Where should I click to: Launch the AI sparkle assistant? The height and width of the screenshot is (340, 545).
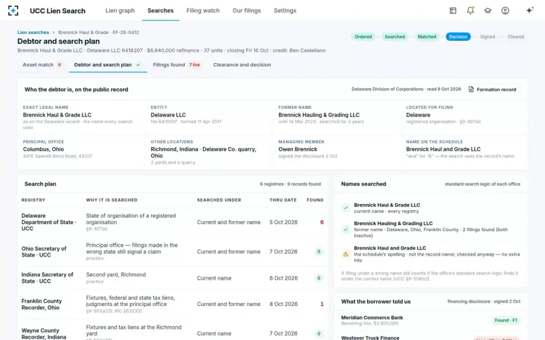[530, 10]
